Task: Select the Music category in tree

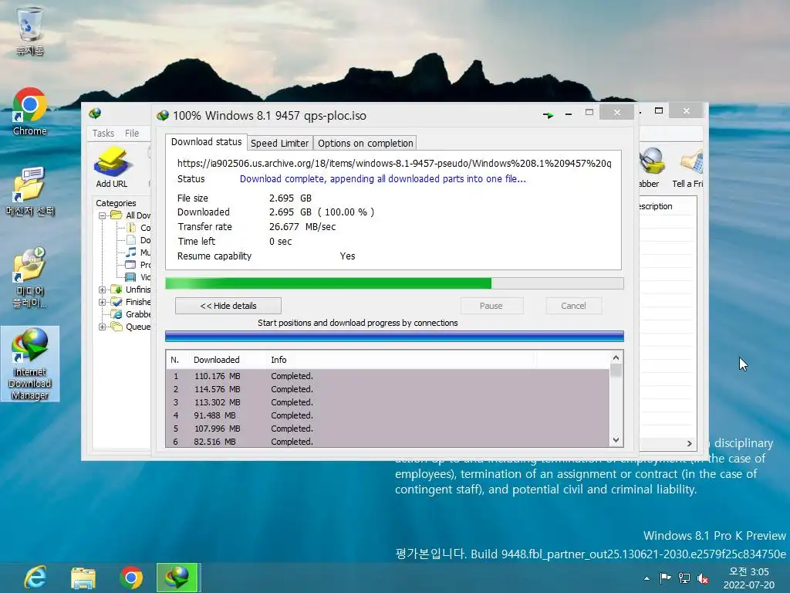Action: 139,252
